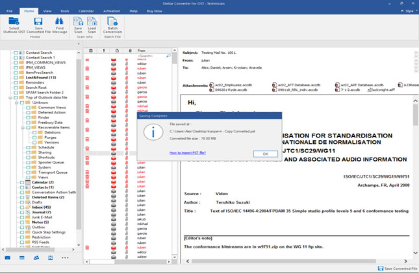Image resolution: width=419 pixels, height=273 pixels.
Task: Collapse folder pane left arrow
Action: coord(79,43)
